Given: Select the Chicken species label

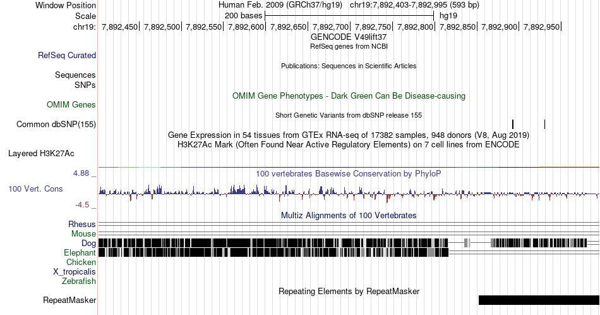Looking at the screenshot, I should click(81, 262).
